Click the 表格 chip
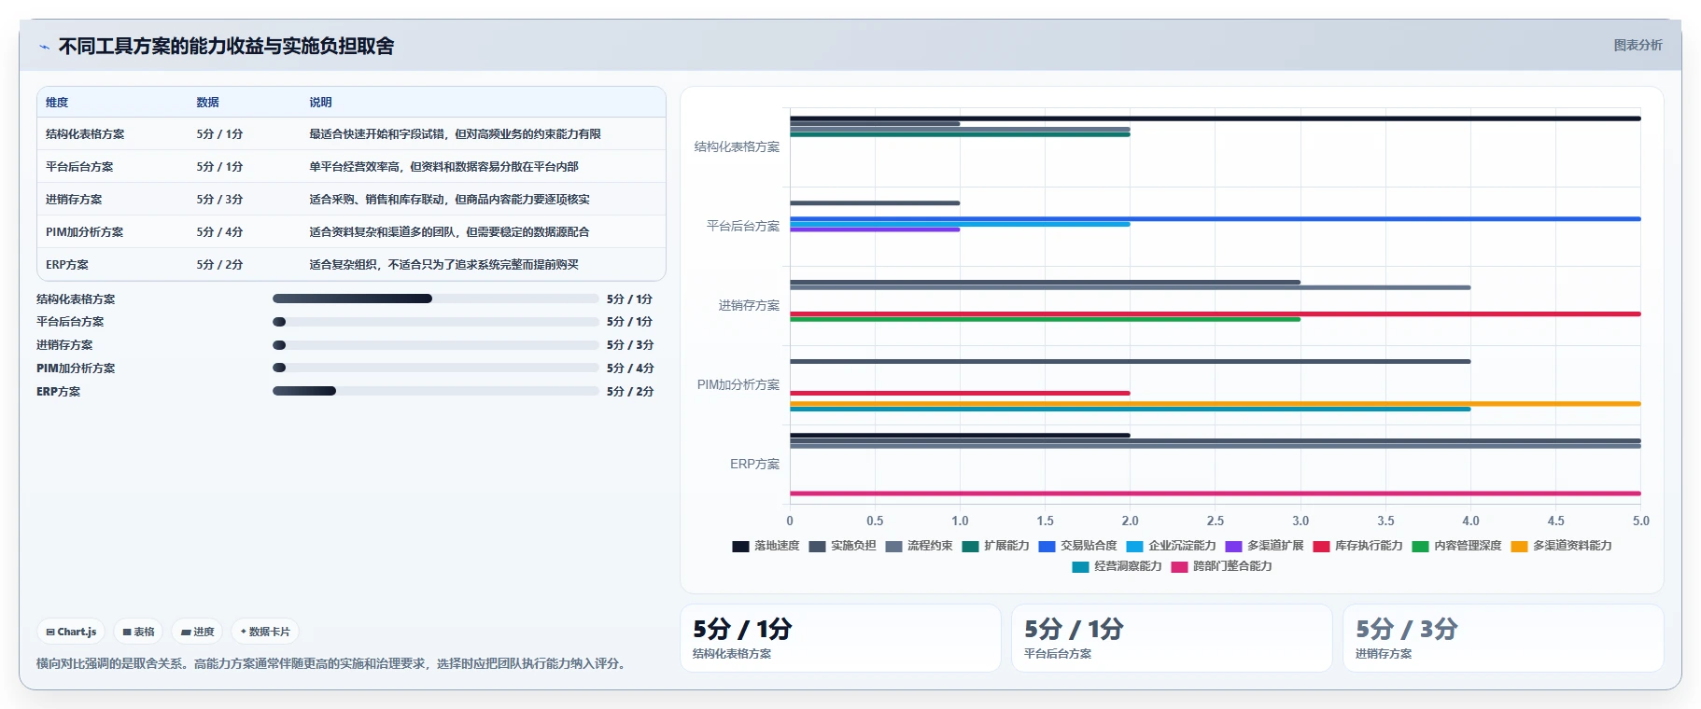This screenshot has height=709, width=1701. pos(139,632)
